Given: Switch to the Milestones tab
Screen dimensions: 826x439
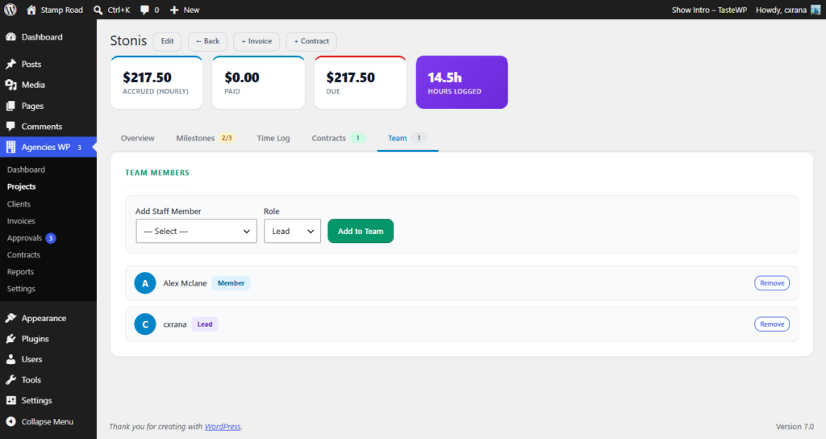Looking at the screenshot, I should [x=204, y=138].
